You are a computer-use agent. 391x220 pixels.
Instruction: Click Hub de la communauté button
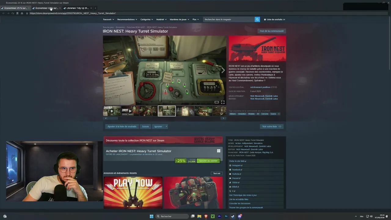272,31
